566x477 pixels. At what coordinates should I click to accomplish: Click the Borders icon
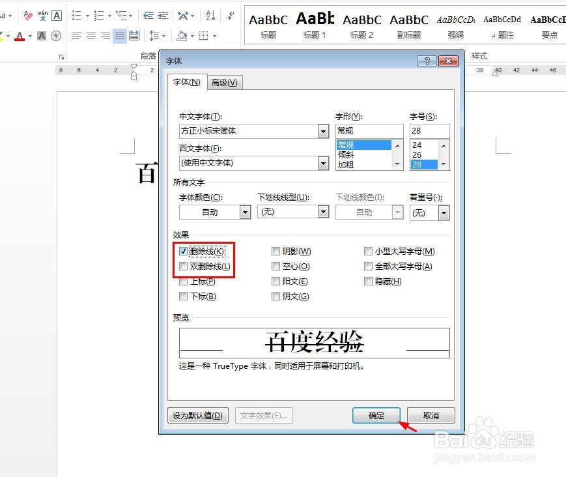point(204,36)
